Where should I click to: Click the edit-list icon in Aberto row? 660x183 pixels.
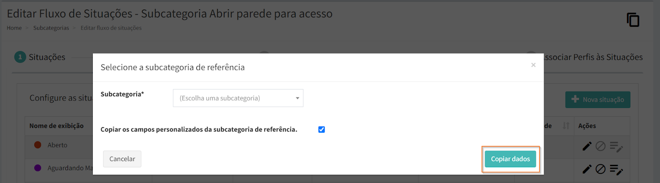click(x=616, y=147)
